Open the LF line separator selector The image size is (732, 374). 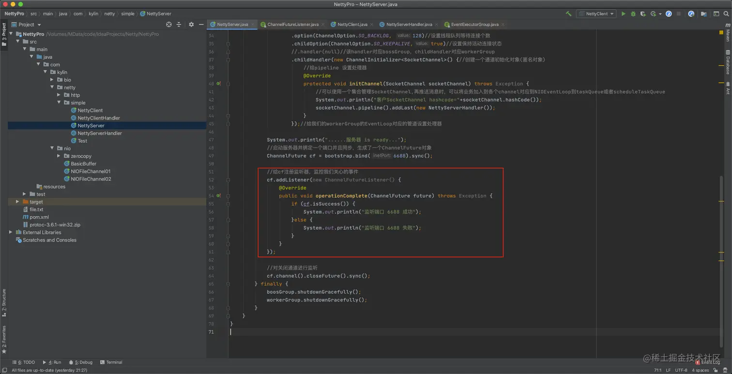[668, 370]
